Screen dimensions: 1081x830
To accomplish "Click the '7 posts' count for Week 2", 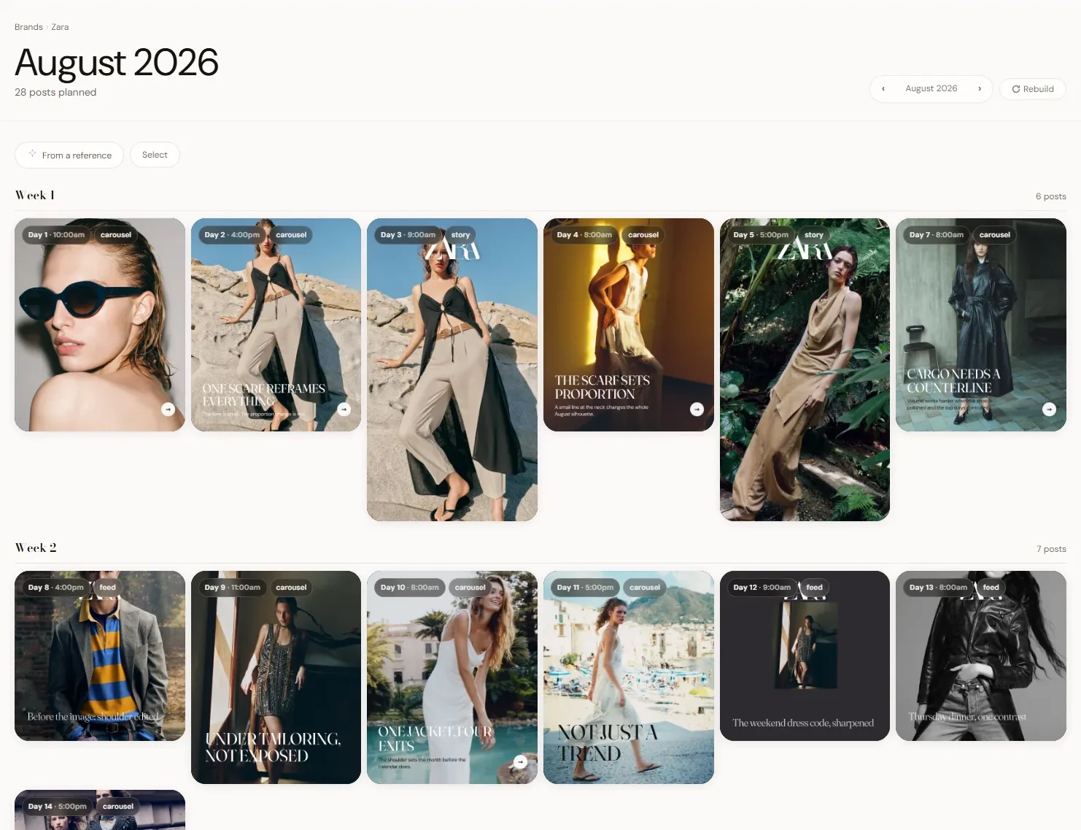I will coord(1051,549).
